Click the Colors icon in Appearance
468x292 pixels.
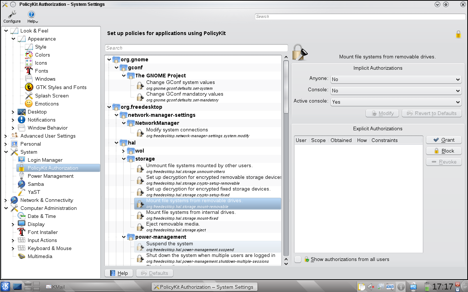click(29, 55)
